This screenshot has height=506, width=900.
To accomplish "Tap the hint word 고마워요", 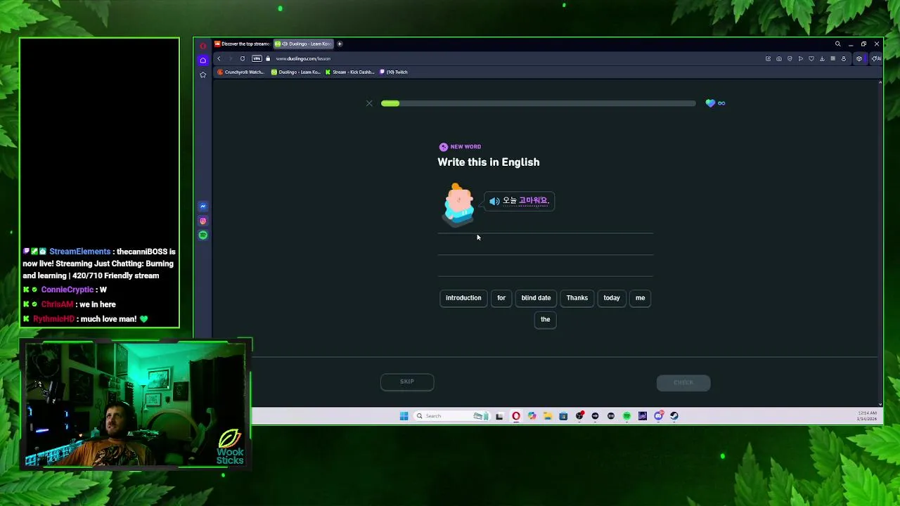I will 533,201.
